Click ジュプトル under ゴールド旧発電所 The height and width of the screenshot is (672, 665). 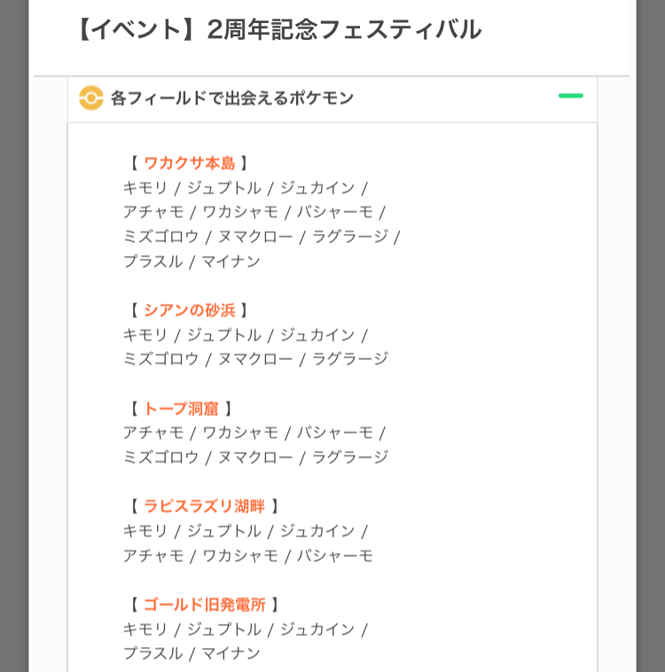(x=223, y=629)
